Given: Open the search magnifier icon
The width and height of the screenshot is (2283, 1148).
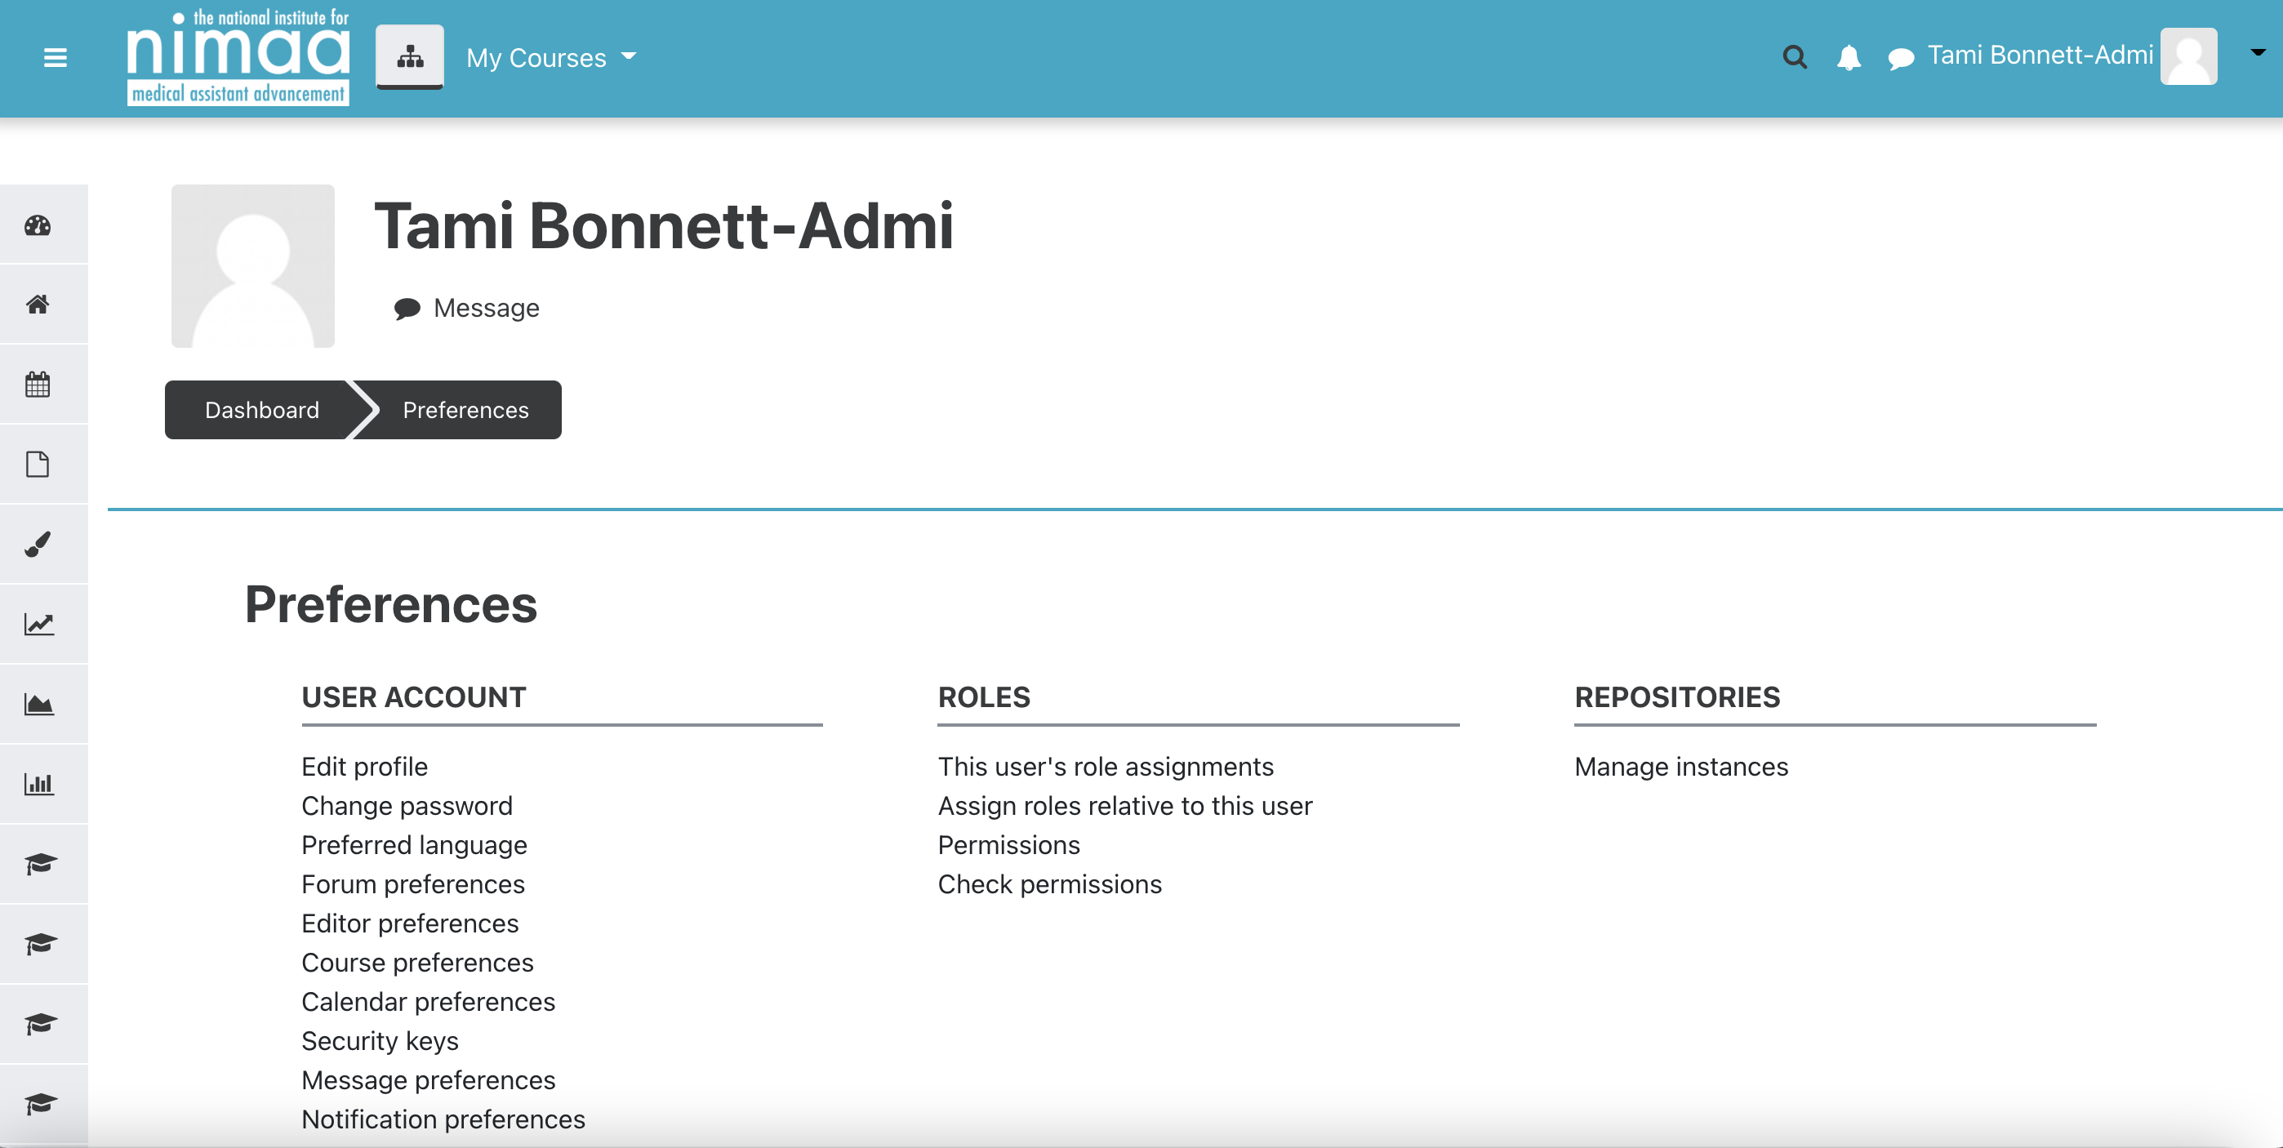Looking at the screenshot, I should pyautogui.click(x=1794, y=58).
